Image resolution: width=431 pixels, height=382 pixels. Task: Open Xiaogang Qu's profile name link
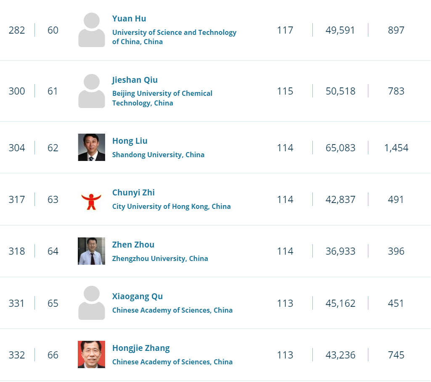(x=137, y=296)
